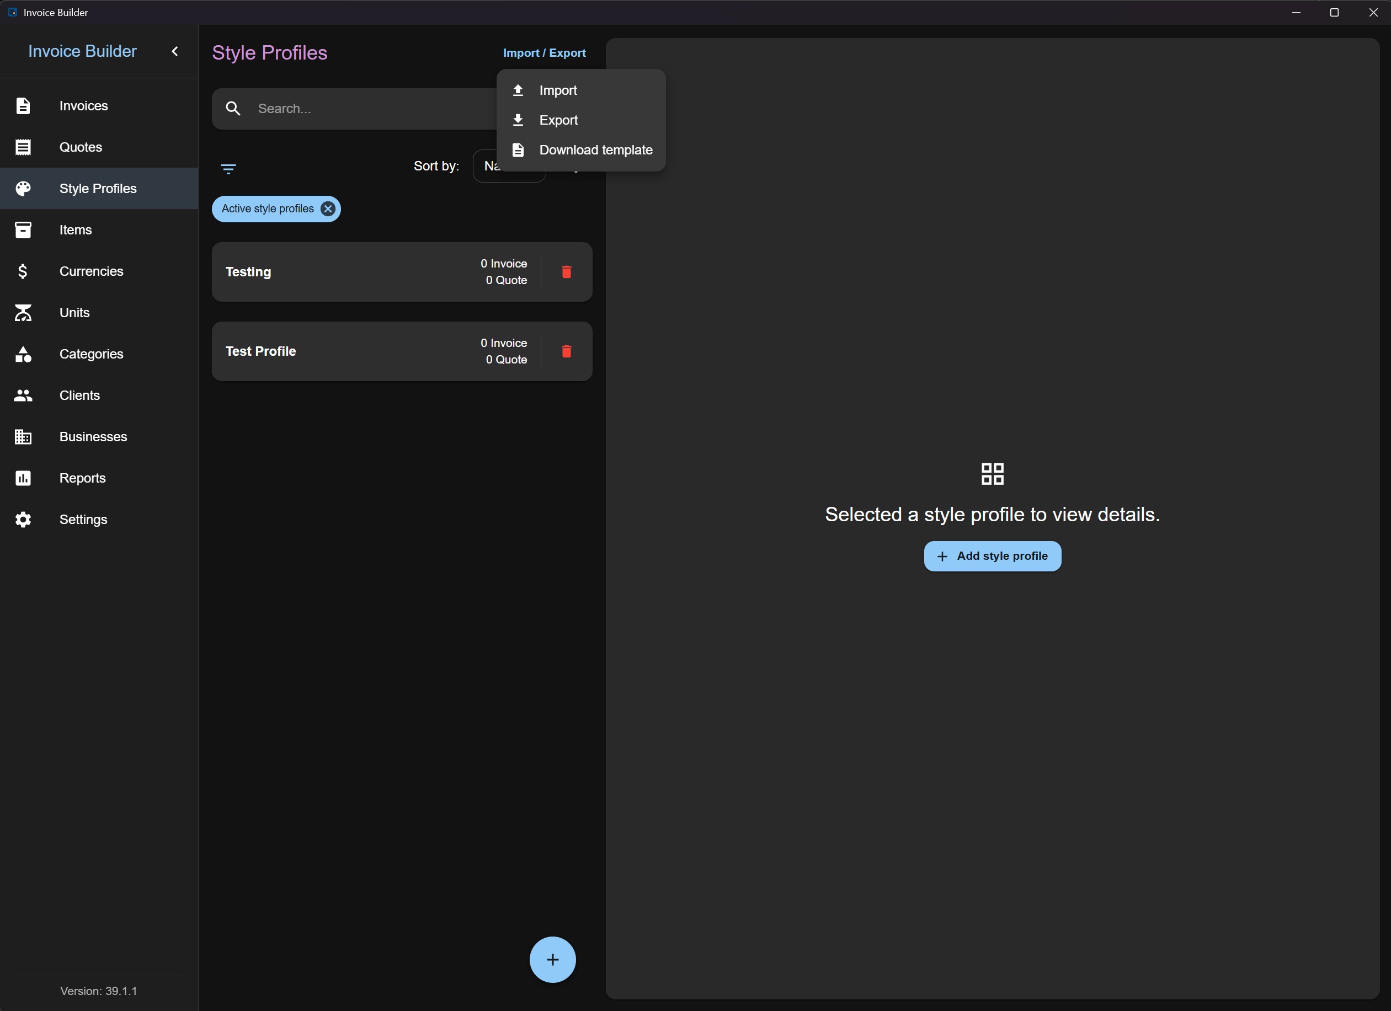The height and width of the screenshot is (1011, 1391).
Task: Click the Invoice Builder sidebar title
Action: pos(82,51)
